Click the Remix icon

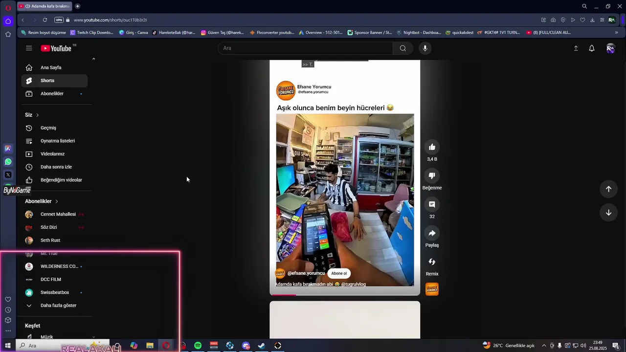click(432, 262)
